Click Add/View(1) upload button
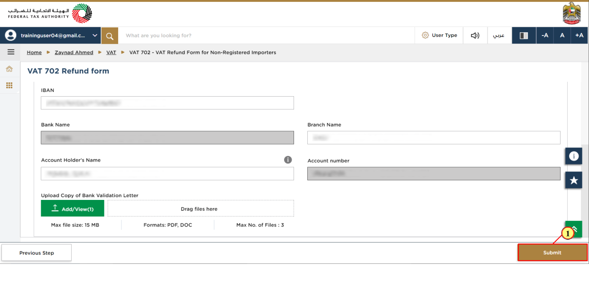Screen dimensions: 589x307 73,208
